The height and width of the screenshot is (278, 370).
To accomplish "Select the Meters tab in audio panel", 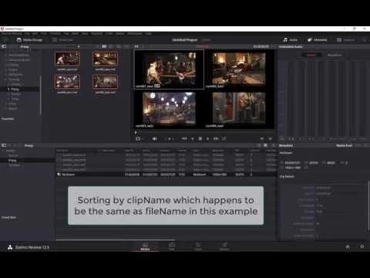I will pyautogui.click(x=311, y=55).
